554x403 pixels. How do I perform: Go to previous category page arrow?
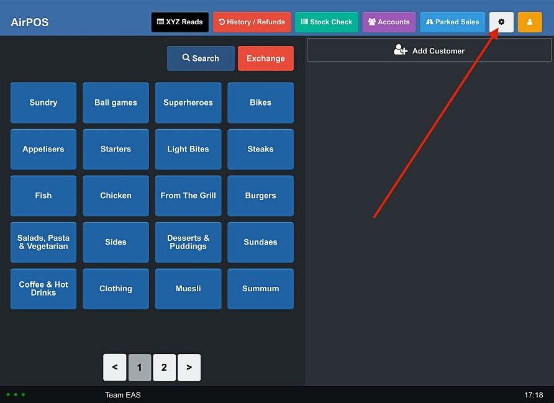[115, 368]
